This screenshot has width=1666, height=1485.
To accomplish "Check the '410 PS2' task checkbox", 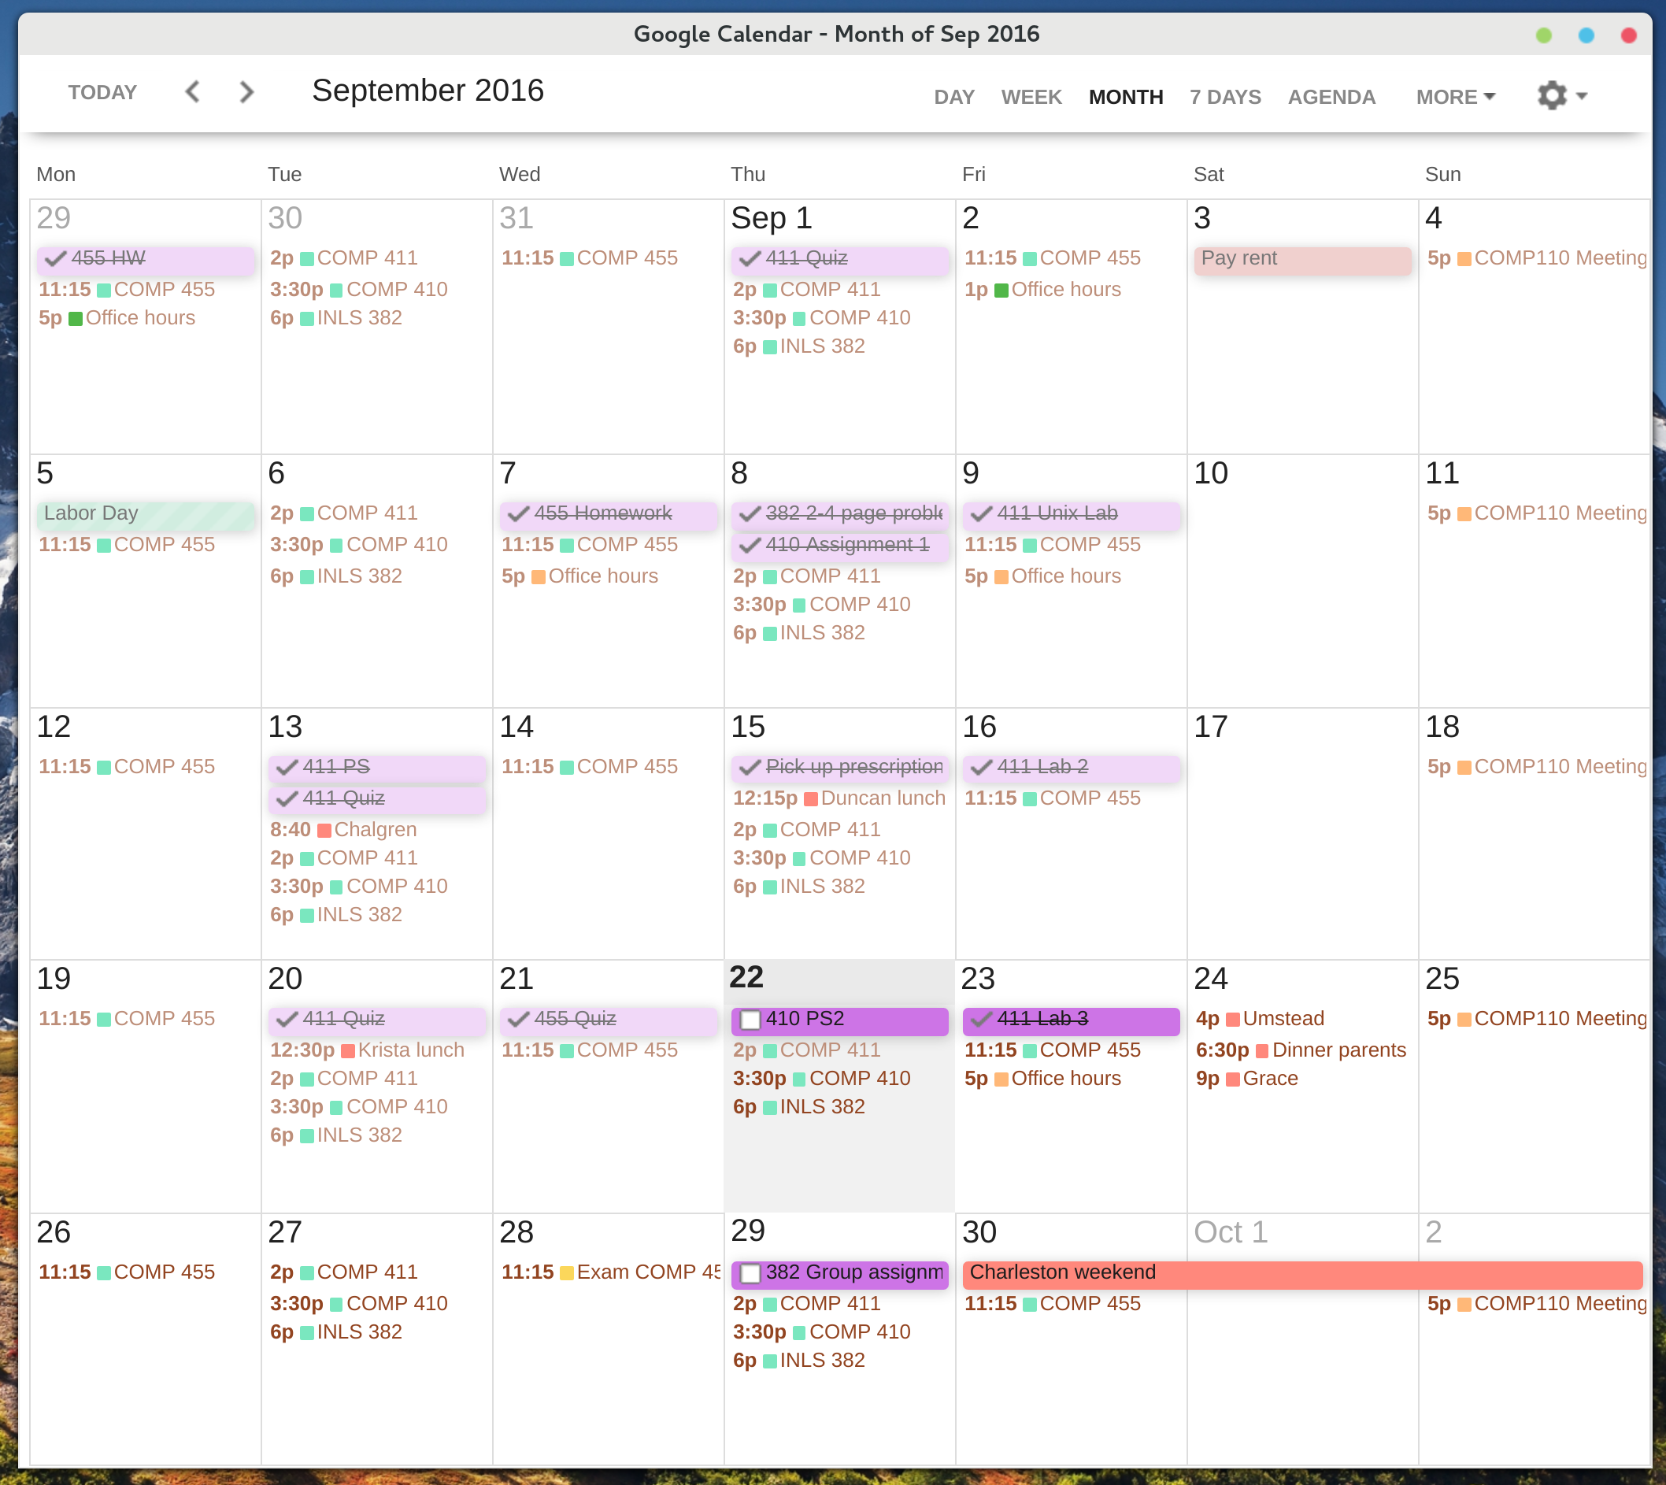I will click(750, 1019).
